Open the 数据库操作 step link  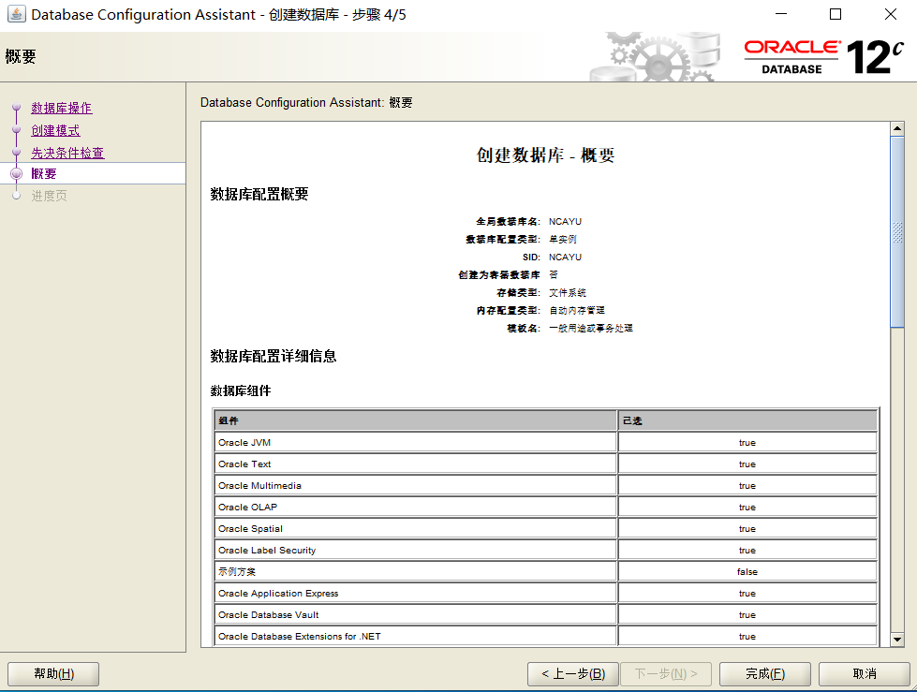coord(62,108)
